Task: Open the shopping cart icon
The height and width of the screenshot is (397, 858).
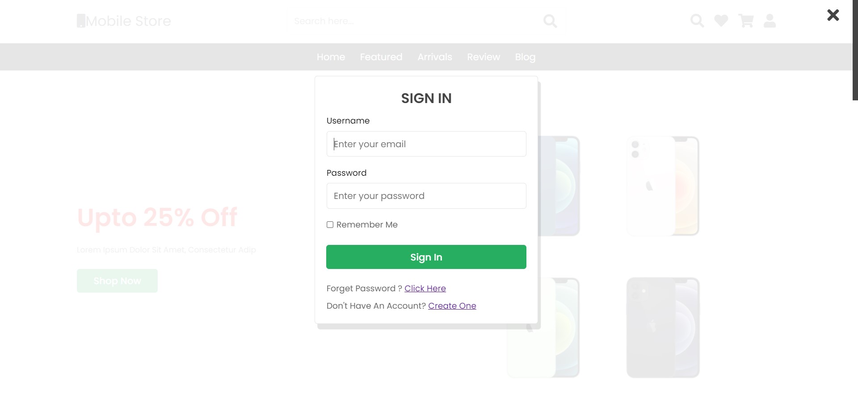Action: 745,21
